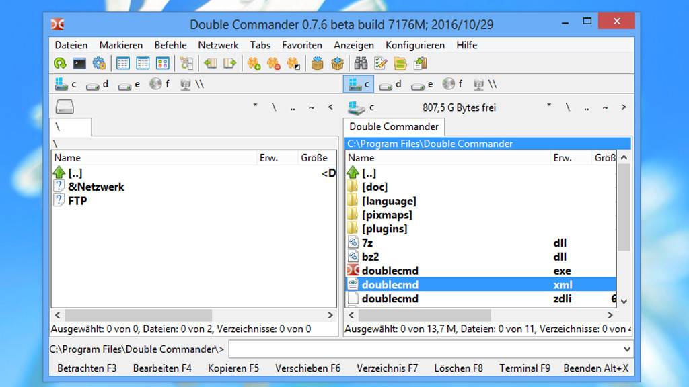
Task: Switch left panel to drive c
Action: [65, 85]
